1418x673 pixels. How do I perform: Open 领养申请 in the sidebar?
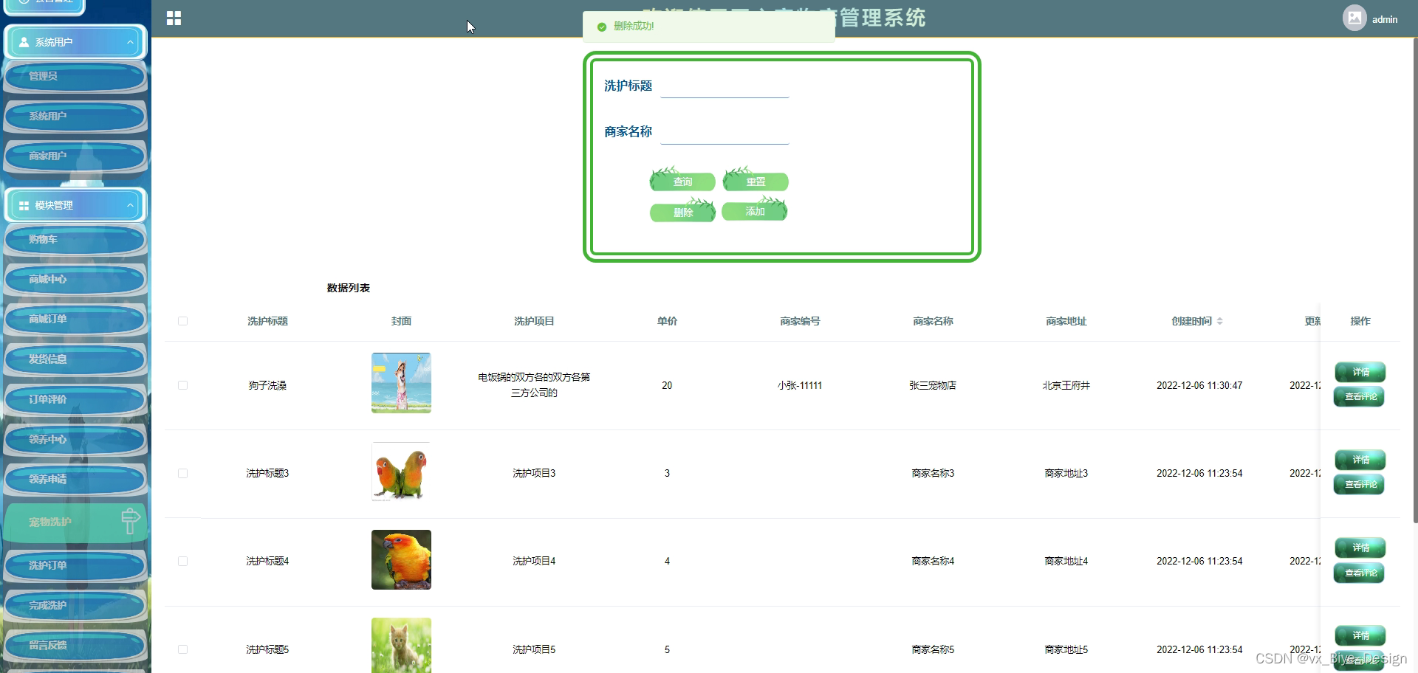(x=75, y=479)
